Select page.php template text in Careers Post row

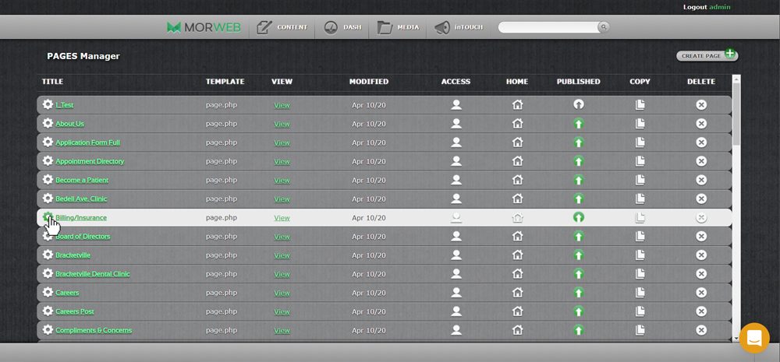222,311
